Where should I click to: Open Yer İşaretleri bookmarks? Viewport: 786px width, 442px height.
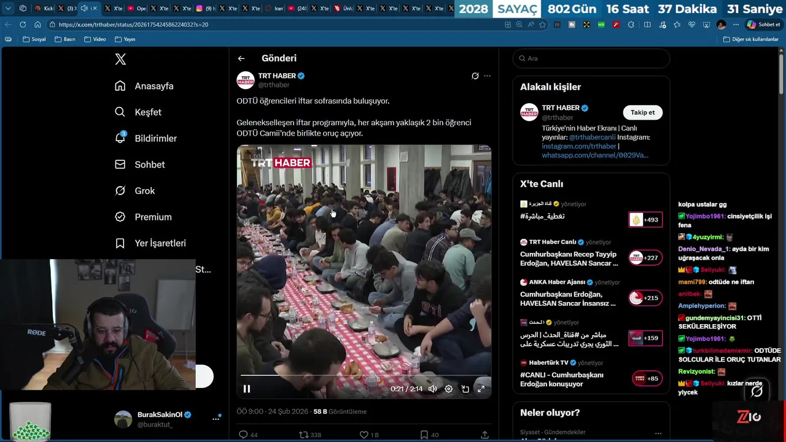click(150, 243)
